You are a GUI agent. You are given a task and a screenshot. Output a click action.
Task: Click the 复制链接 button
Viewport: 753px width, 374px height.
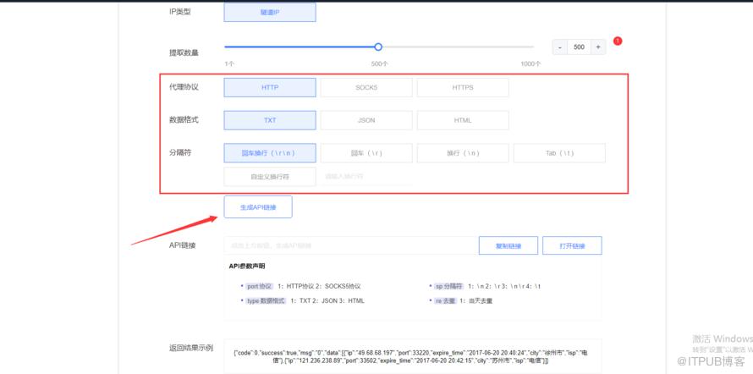click(x=508, y=245)
